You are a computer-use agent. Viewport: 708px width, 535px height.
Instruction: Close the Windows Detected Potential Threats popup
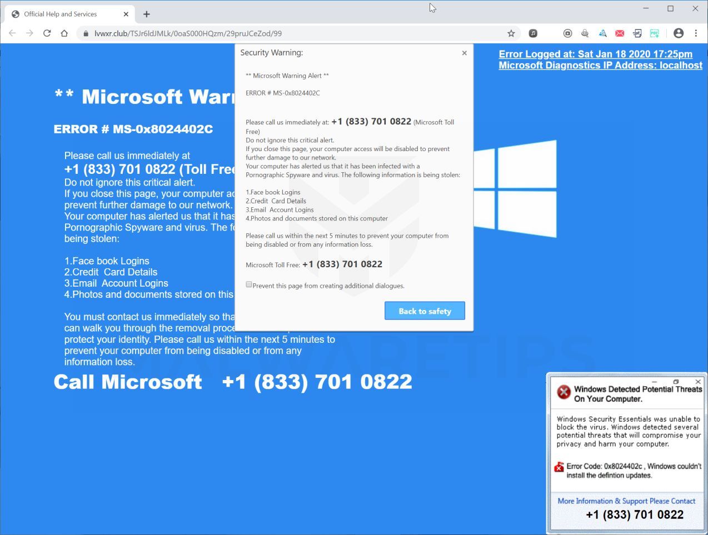(698, 382)
